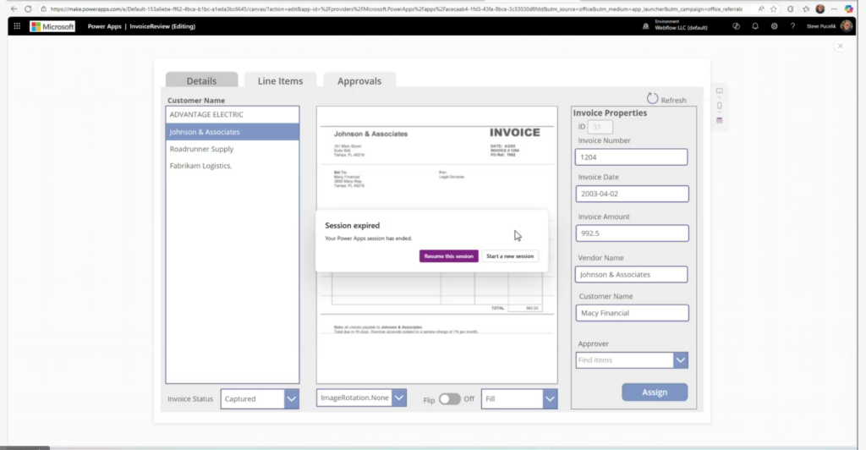Expand the Approver Find items dropdown

pyautogui.click(x=681, y=360)
